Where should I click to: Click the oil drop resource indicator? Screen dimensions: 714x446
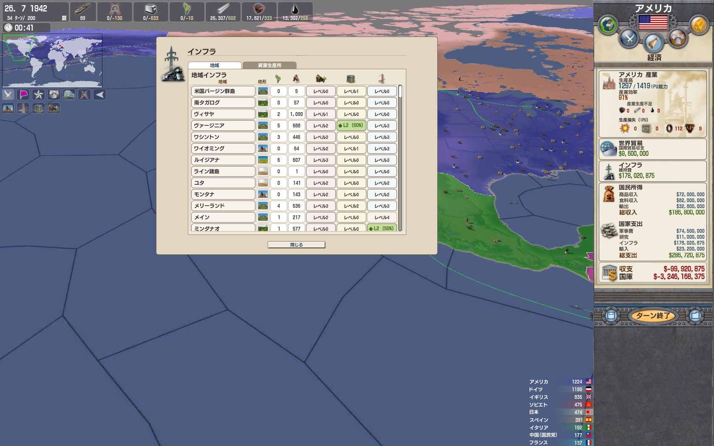click(x=295, y=12)
